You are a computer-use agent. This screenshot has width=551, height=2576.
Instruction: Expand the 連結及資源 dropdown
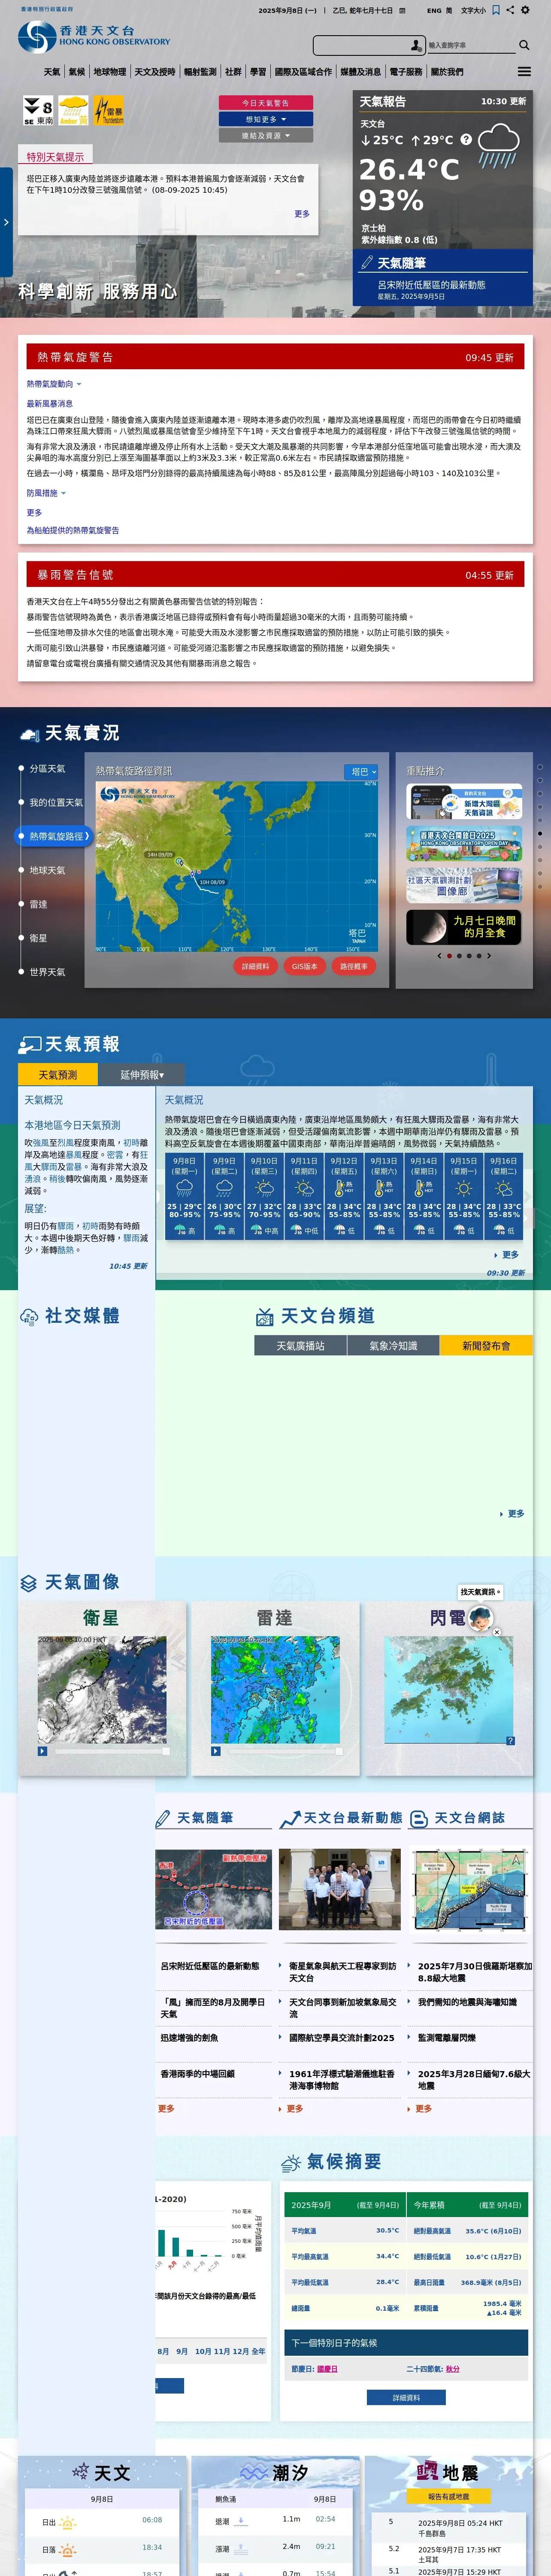[266, 135]
